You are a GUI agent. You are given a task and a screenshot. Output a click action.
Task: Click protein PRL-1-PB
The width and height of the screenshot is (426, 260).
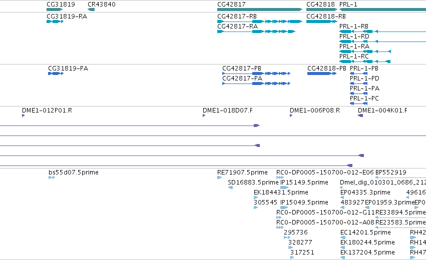pos(358,73)
